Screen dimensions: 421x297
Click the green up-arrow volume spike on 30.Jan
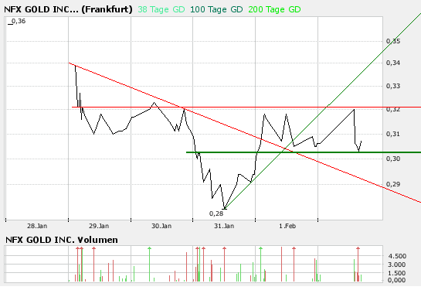(x=150, y=265)
